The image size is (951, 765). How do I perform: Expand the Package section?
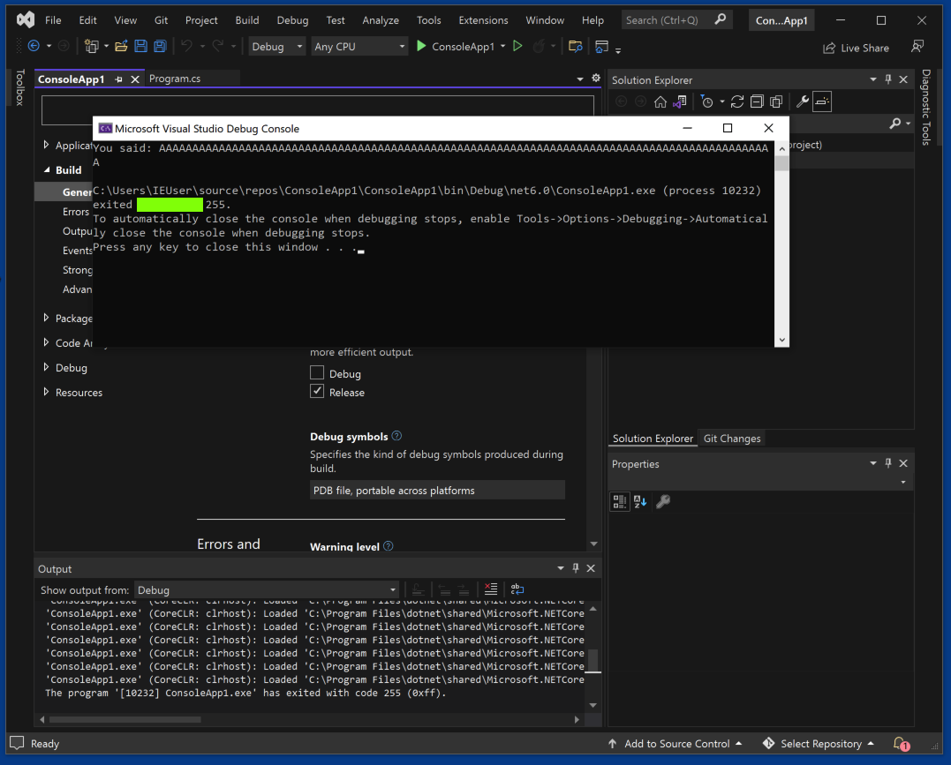46,318
